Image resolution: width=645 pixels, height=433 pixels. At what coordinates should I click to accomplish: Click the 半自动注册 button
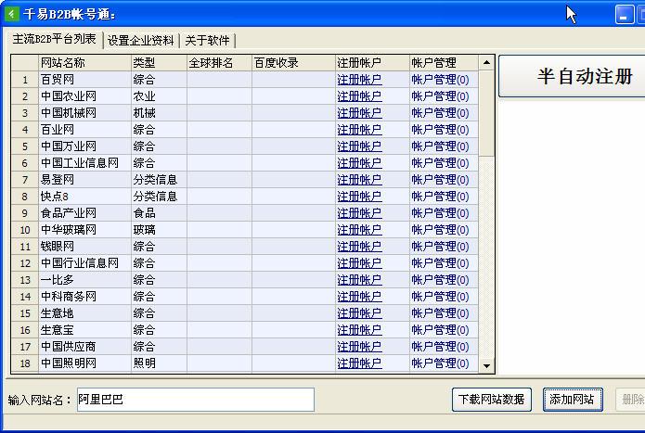[572, 76]
